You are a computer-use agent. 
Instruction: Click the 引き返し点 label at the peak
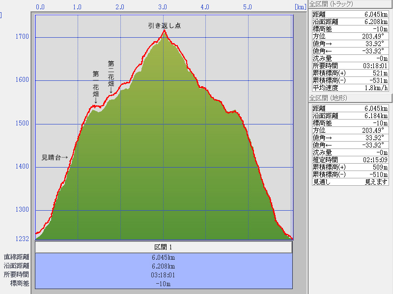coord(164,25)
